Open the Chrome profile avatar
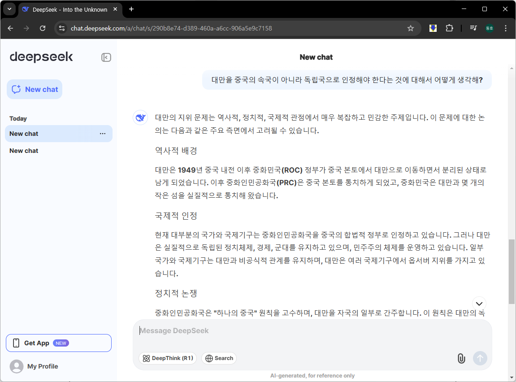The width and height of the screenshot is (516, 382). pyautogui.click(x=490, y=28)
